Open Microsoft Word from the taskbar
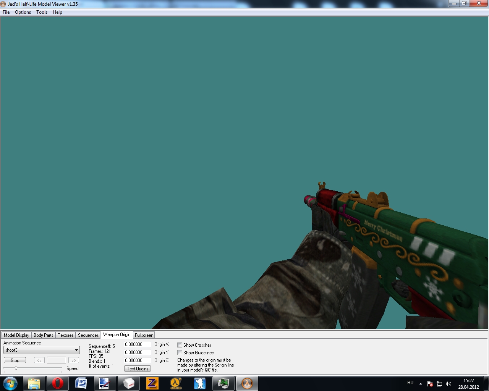Image resolution: width=489 pixels, height=391 pixels. [81, 383]
